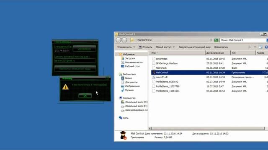Click the search box "Поиск: Mail Control 2"

click(243, 40)
